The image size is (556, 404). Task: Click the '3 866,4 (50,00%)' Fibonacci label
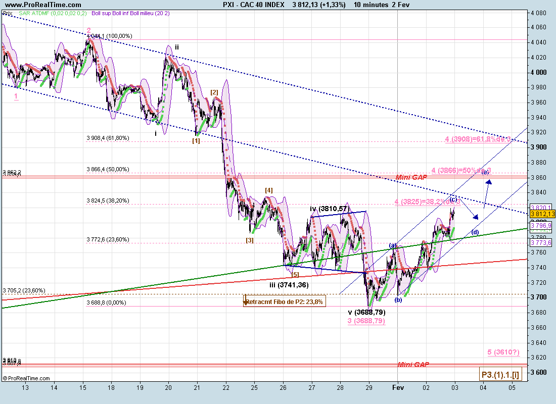[x=108, y=169]
